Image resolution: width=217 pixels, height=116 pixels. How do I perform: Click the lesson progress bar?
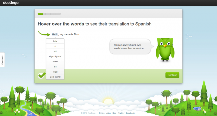49,14
